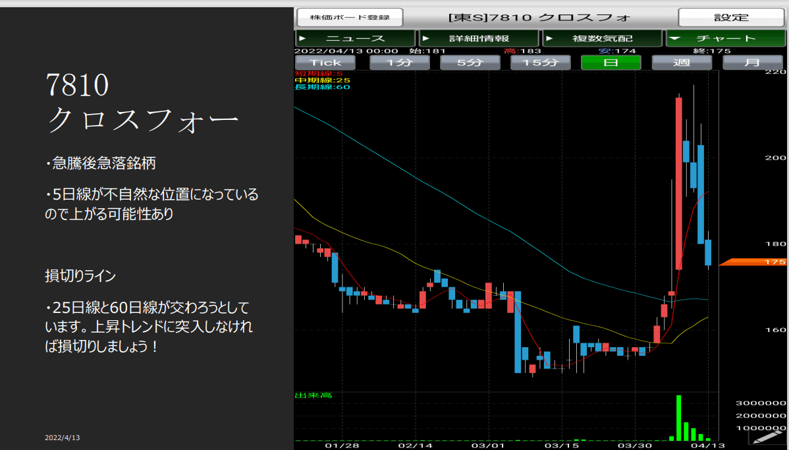Screen dimensions: 789x450
Task: Click the 出来高 volume label
Action: tap(313, 395)
